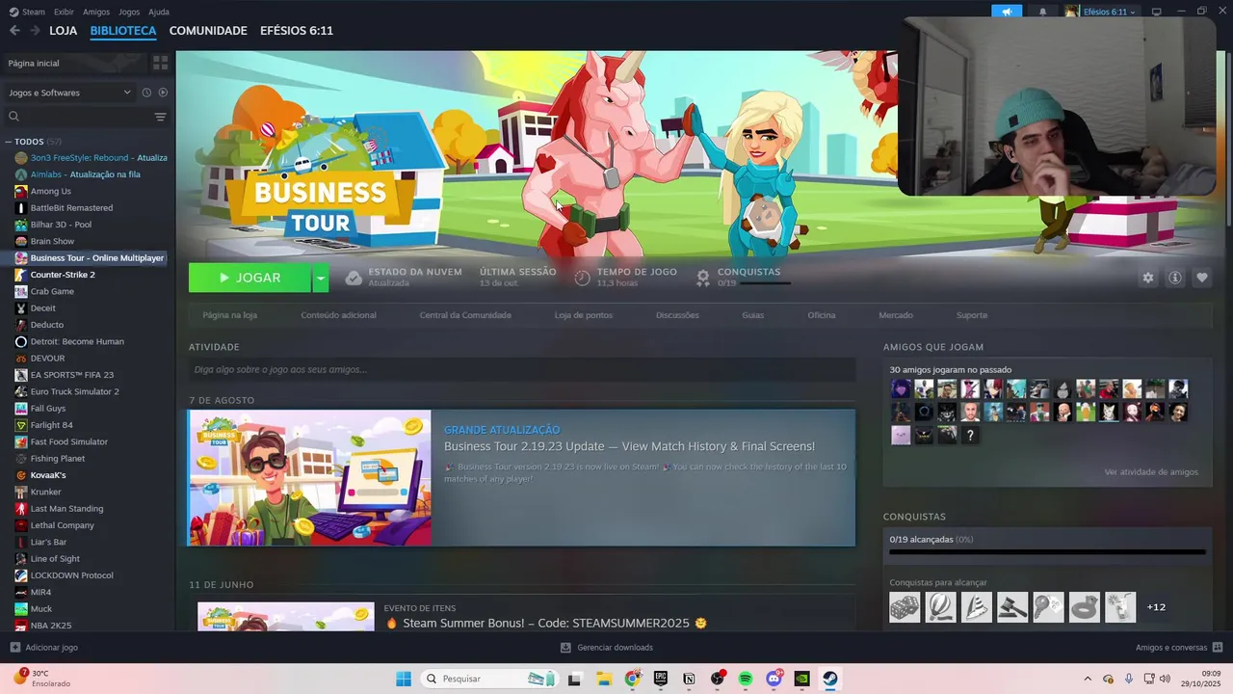Open the announcements megaphone button
Viewport: 1233px width, 694px height.
point(1007,12)
